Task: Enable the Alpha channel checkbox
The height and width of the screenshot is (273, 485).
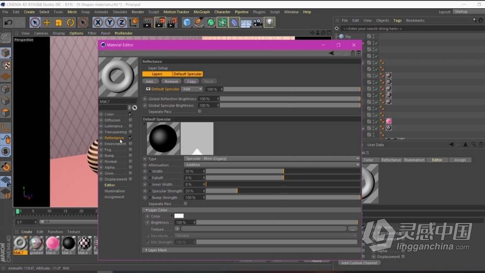Action: click(x=130, y=167)
